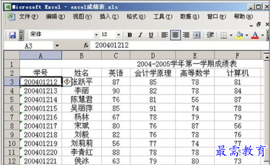Viewport: 270px width, 165px height.
Task: Open font name dropdown 宋体
Action: (x=96, y=35)
